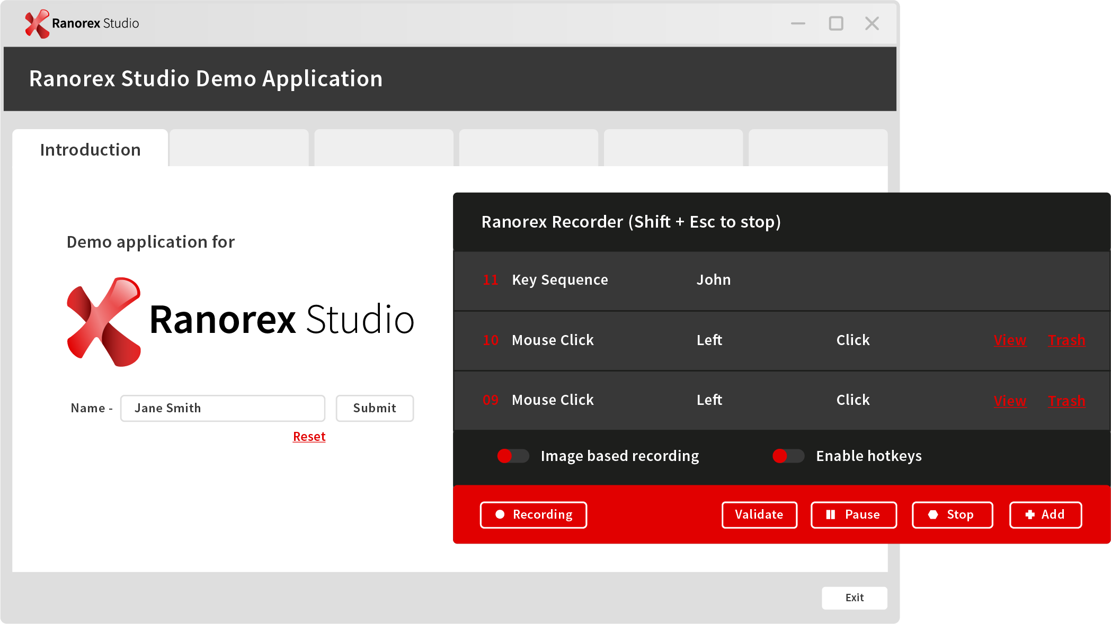Click the large Ranorex Studio logo image
Image resolution: width=1111 pixels, height=624 pixels.
(x=240, y=322)
